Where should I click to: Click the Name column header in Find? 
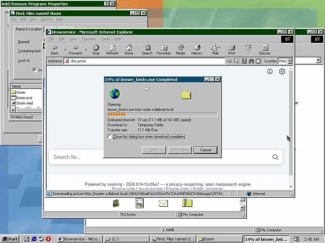point(26,86)
